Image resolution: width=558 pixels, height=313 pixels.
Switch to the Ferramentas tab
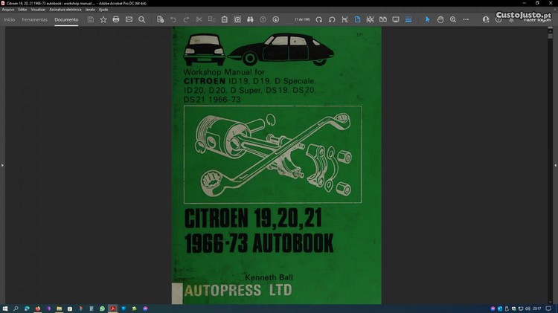click(x=35, y=19)
